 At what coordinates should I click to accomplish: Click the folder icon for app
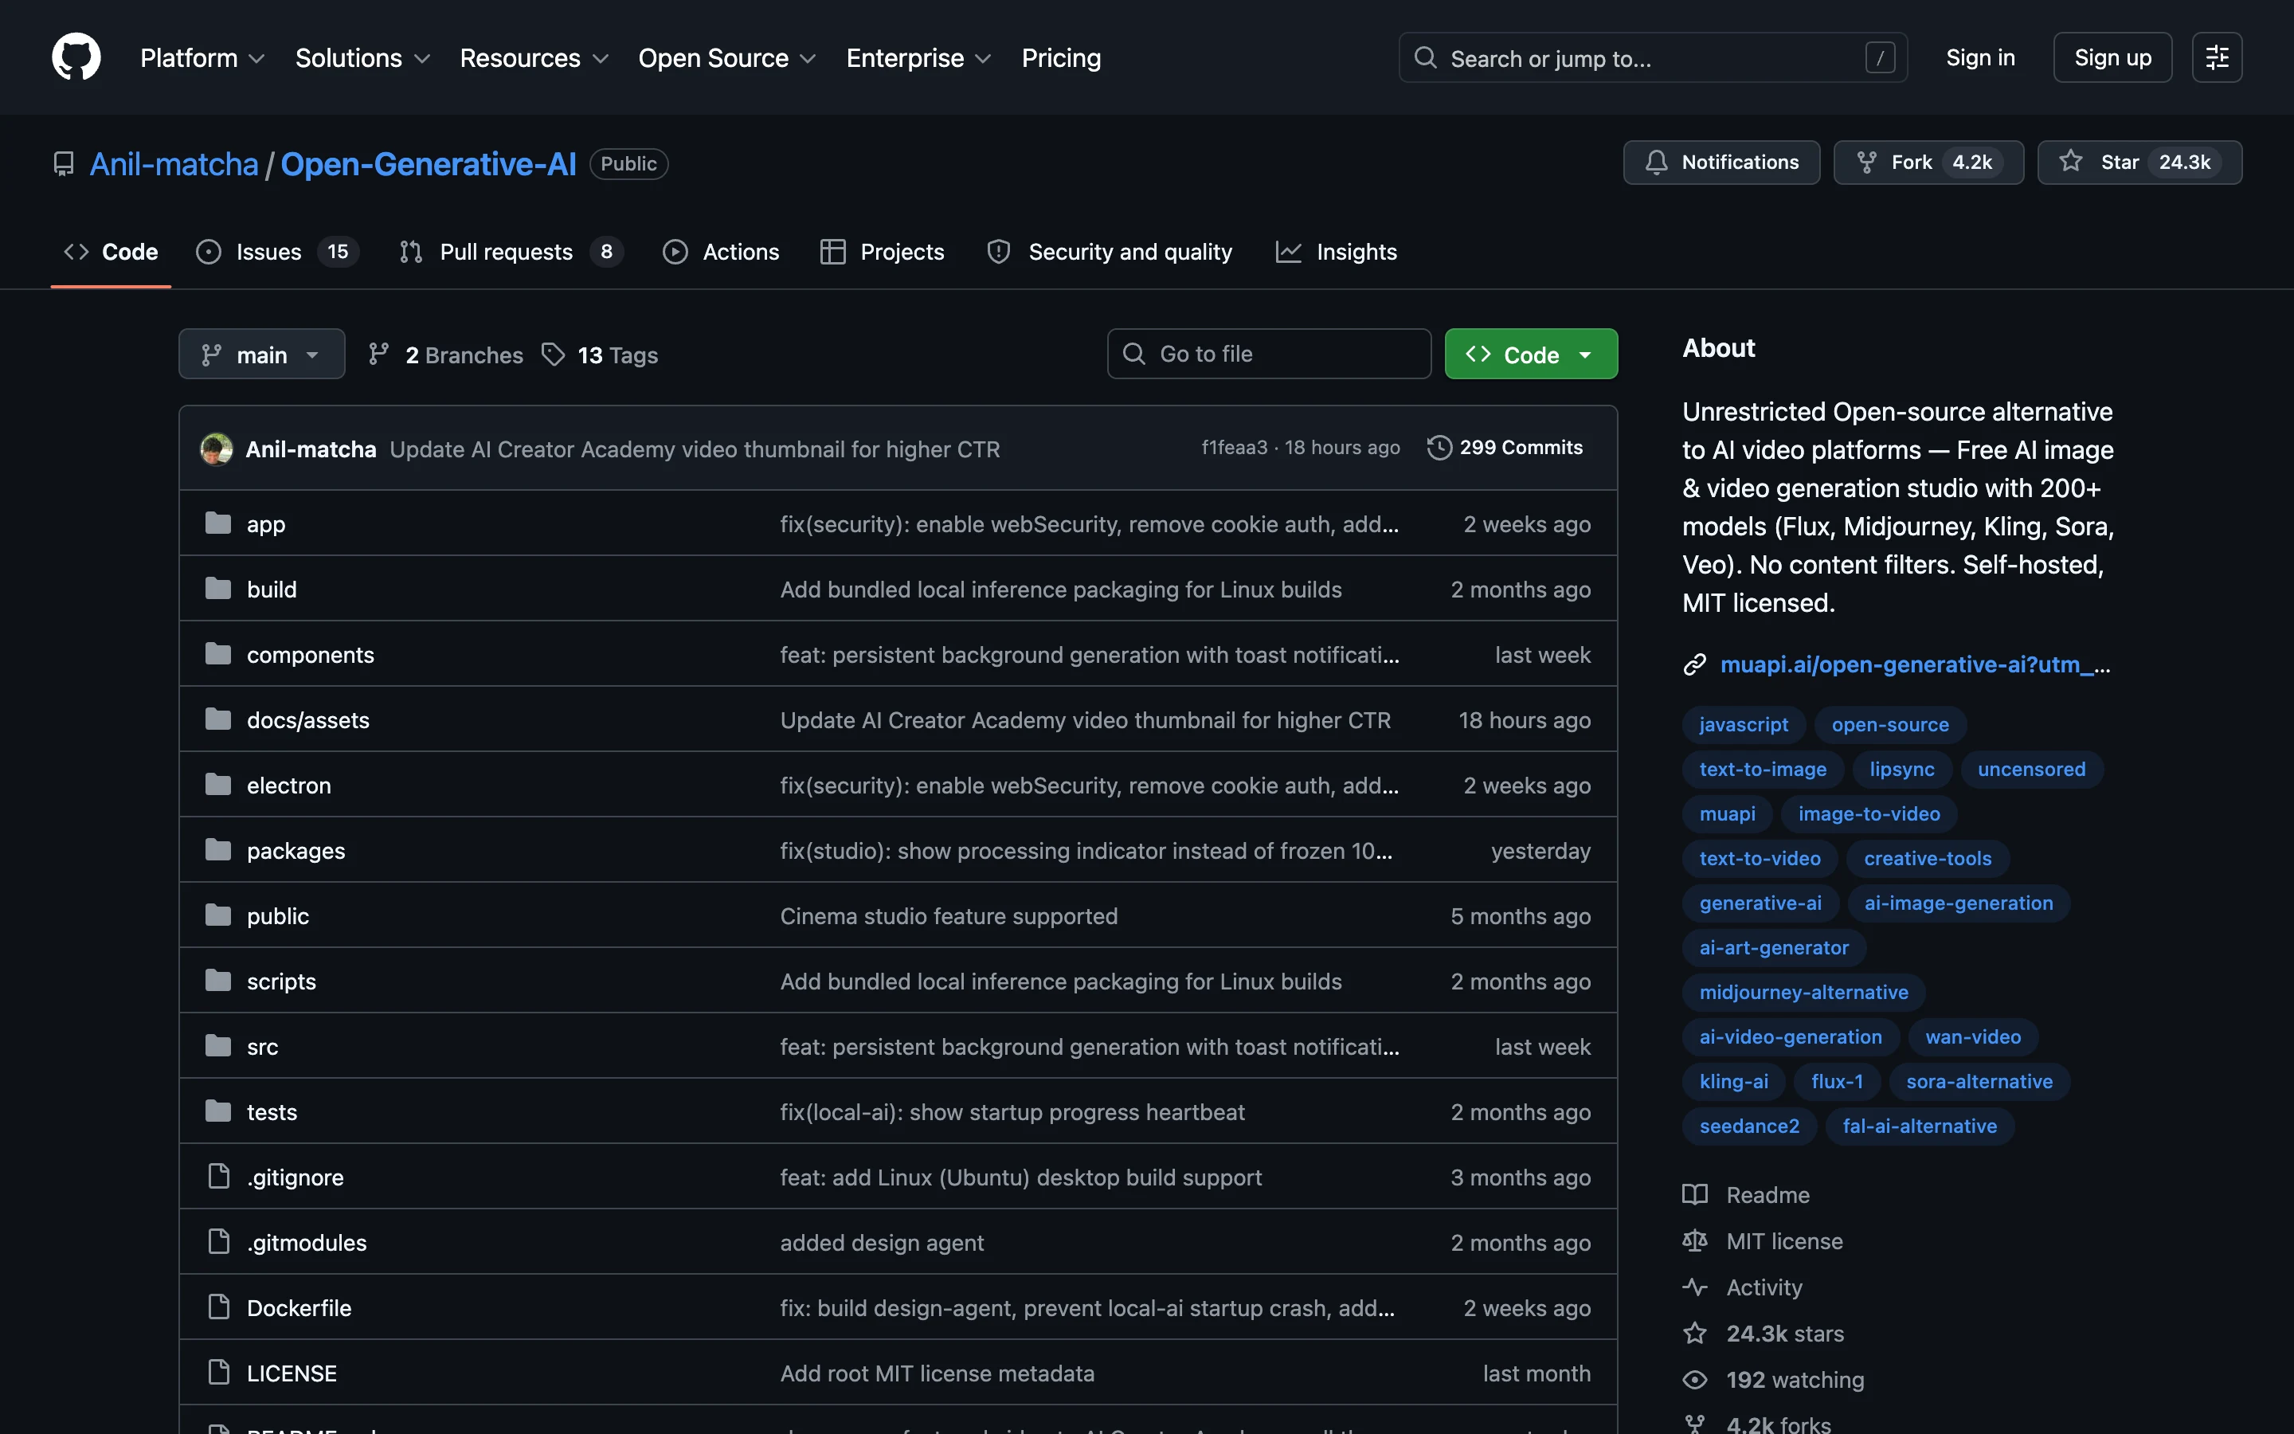click(218, 523)
